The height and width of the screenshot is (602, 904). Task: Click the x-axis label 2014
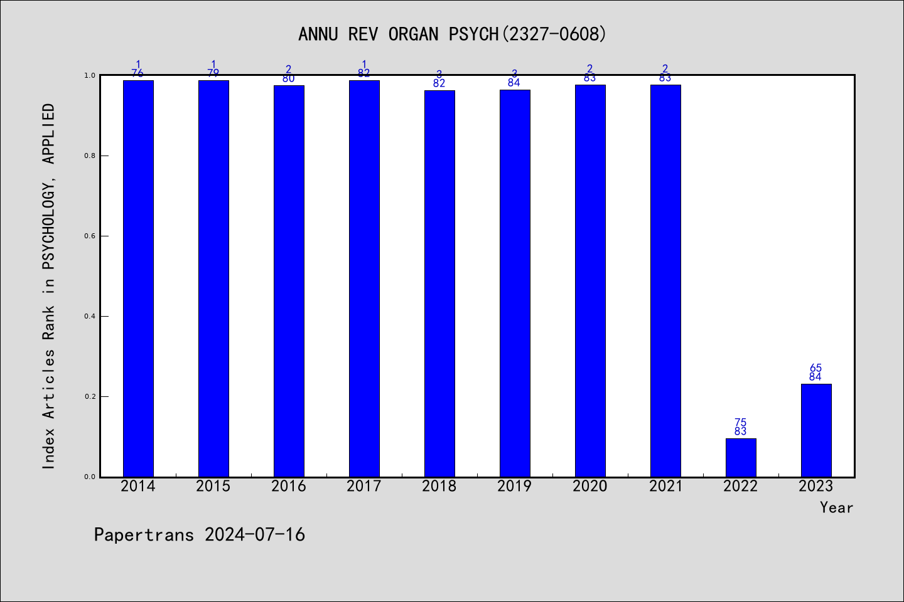coord(138,486)
